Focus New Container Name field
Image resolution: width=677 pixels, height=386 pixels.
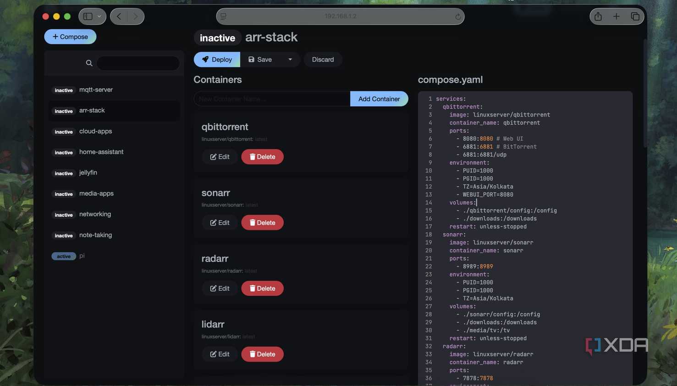pyautogui.click(x=272, y=99)
